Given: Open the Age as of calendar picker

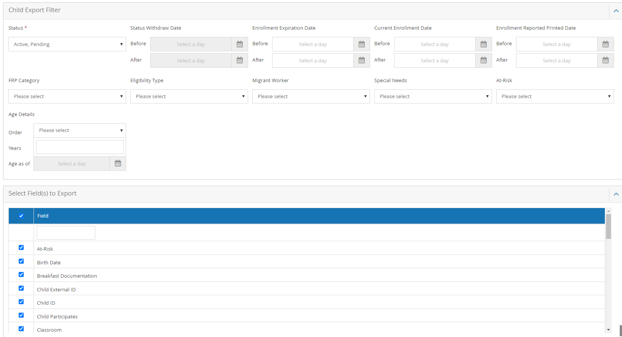Looking at the screenshot, I should [x=118, y=164].
